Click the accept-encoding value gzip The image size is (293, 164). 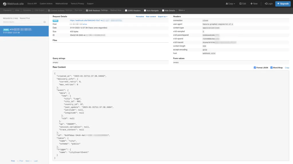[x=205, y=50]
